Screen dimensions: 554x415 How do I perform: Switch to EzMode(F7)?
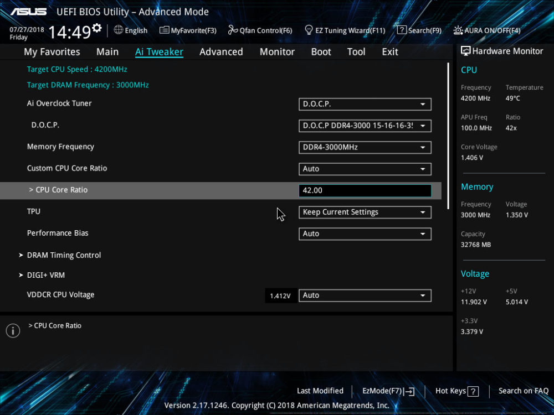[x=388, y=391]
